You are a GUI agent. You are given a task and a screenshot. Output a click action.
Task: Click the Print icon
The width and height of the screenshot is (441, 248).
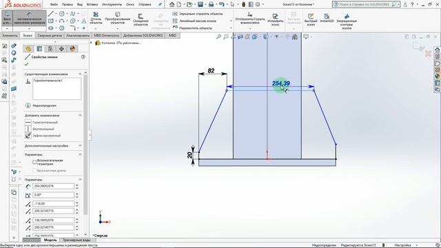click(x=211, y=5)
